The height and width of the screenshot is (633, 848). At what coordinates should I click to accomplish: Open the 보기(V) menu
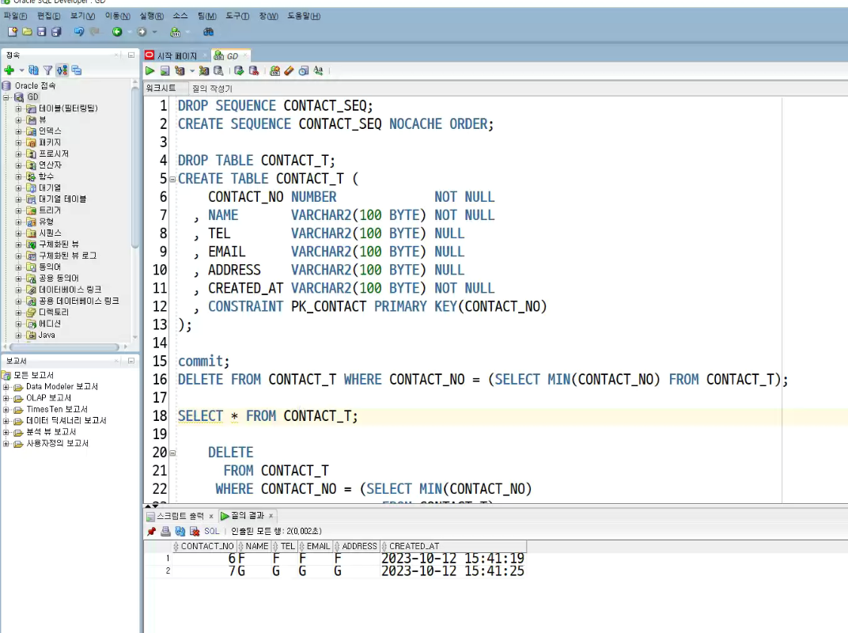pos(82,16)
